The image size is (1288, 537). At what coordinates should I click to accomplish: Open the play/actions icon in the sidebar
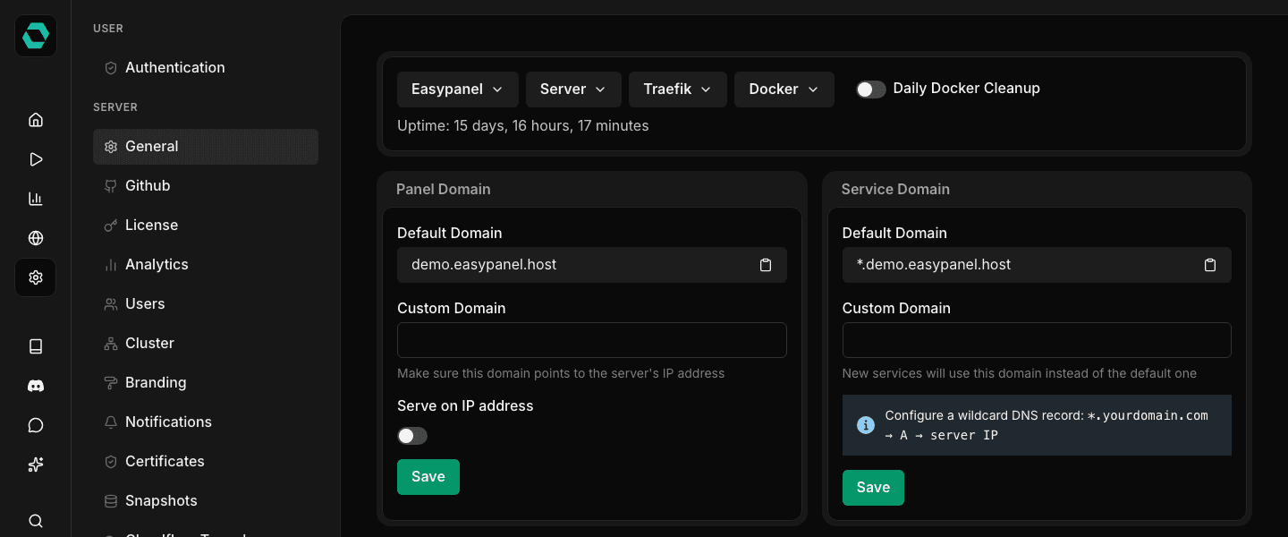click(36, 159)
